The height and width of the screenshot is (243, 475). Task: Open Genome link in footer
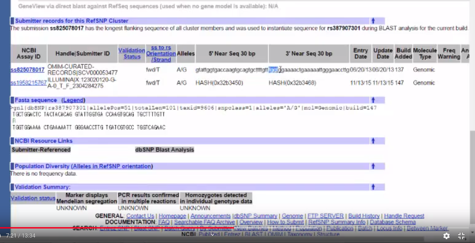(x=292, y=216)
